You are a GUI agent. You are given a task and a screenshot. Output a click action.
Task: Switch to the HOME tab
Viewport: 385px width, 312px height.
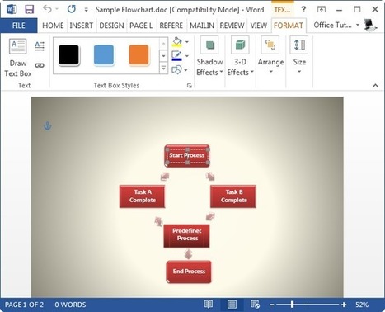pyautogui.click(x=53, y=26)
